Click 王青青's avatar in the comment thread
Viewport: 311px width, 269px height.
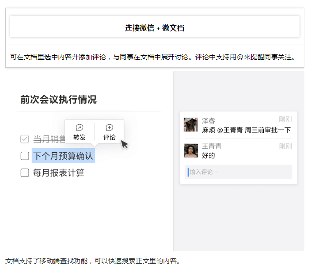191,150
